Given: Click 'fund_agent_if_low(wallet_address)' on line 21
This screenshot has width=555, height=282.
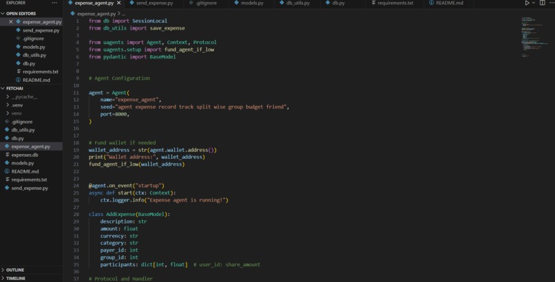Looking at the screenshot, I should [x=136, y=164].
